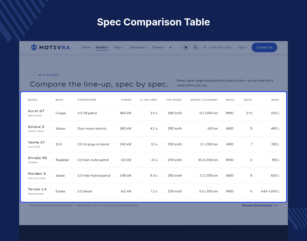Image resolution: width=307 pixels, height=241 pixels.
Task: Click the 290 km/h top speed value
Action: [x=175, y=160]
